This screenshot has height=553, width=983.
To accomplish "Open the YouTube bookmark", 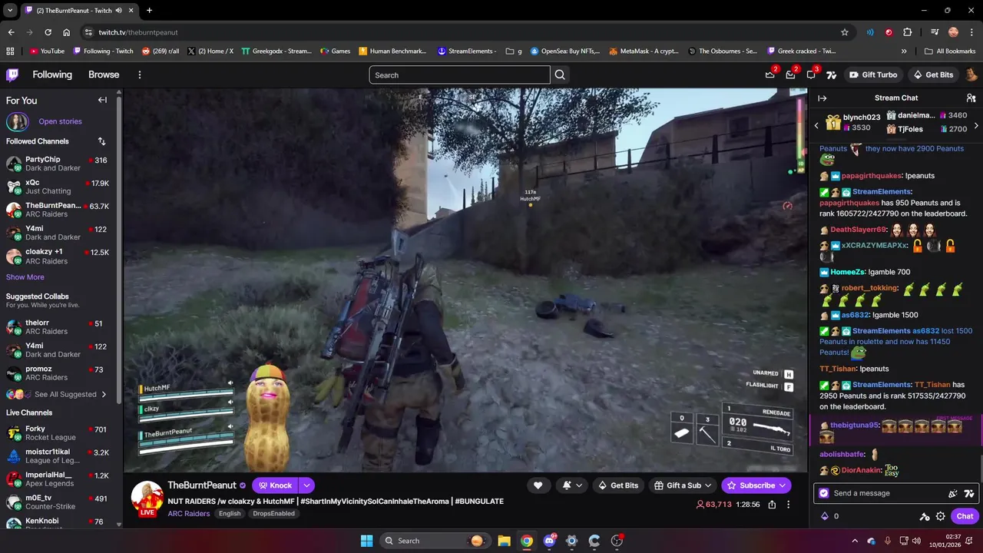I will pyautogui.click(x=47, y=51).
